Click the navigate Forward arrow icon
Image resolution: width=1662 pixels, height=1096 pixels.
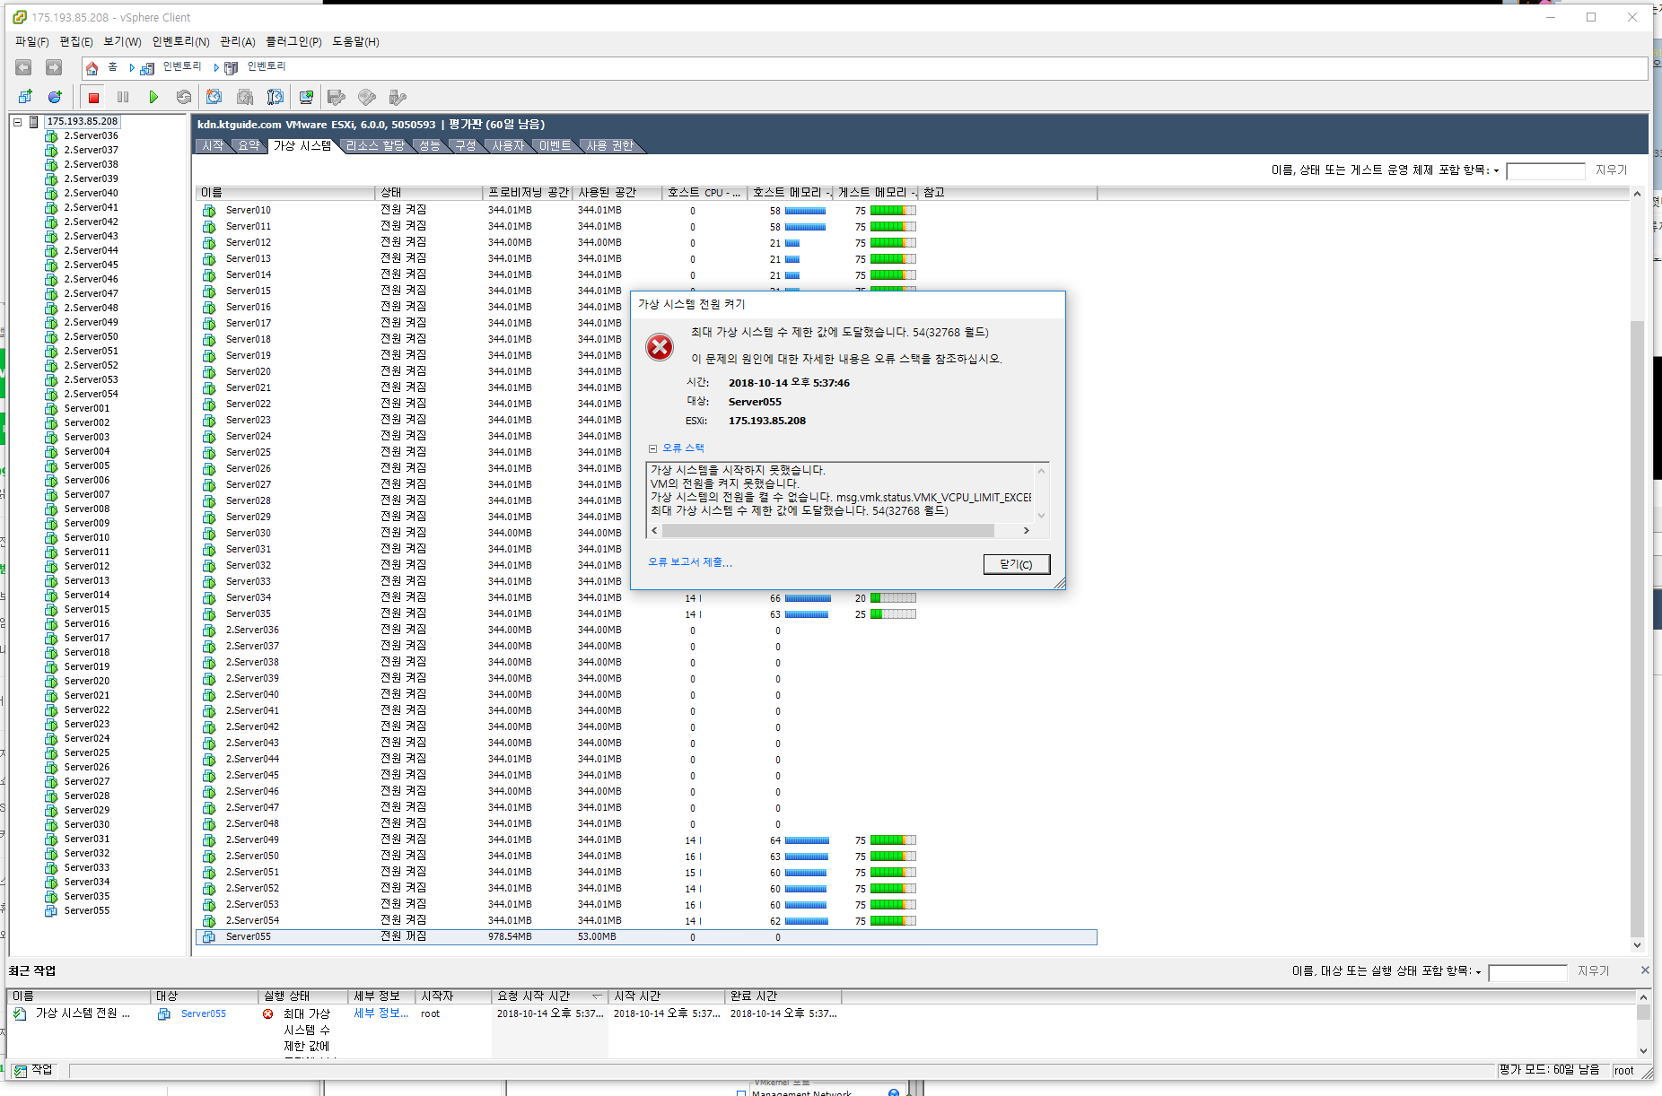(x=54, y=67)
